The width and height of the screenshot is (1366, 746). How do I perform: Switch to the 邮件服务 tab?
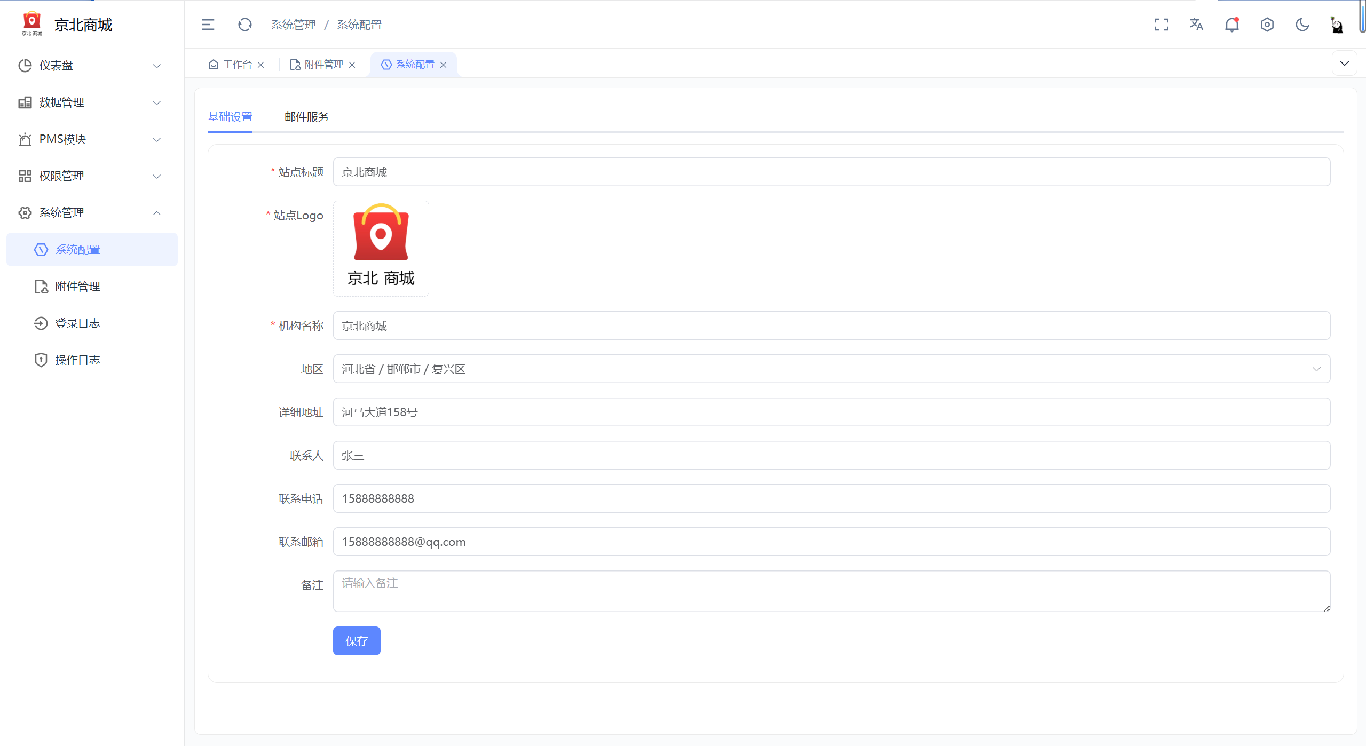pos(306,117)
